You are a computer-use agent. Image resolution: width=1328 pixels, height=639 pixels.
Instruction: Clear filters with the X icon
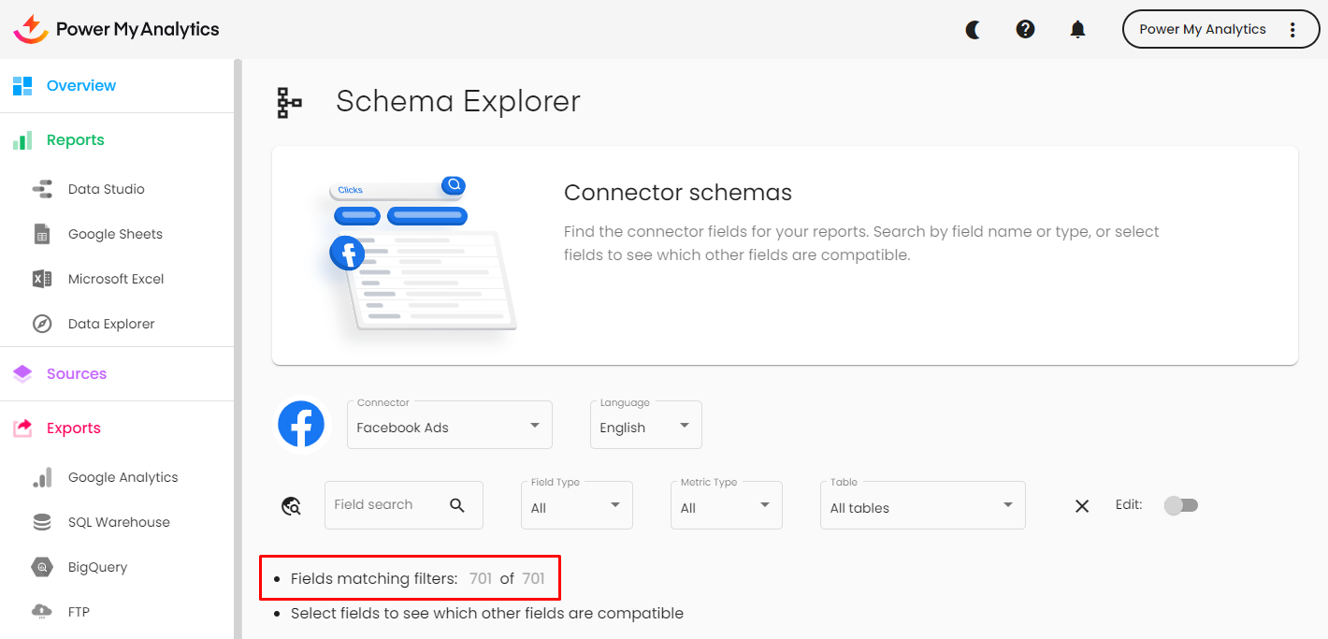tap(1082, 506)
